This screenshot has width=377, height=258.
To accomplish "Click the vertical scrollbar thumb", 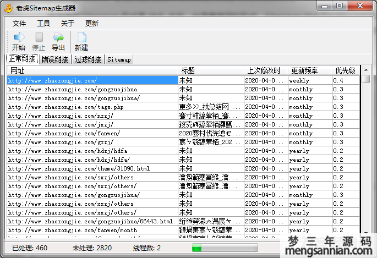I will tap(366, 79).
